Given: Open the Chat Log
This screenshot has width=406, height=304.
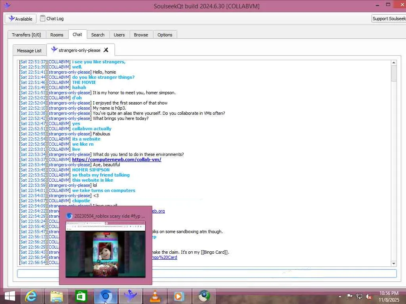Looking at the screenshot, I should click(52, 19).
